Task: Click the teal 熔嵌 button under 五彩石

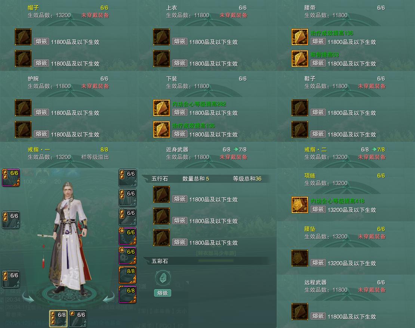Action: [163, 293]
